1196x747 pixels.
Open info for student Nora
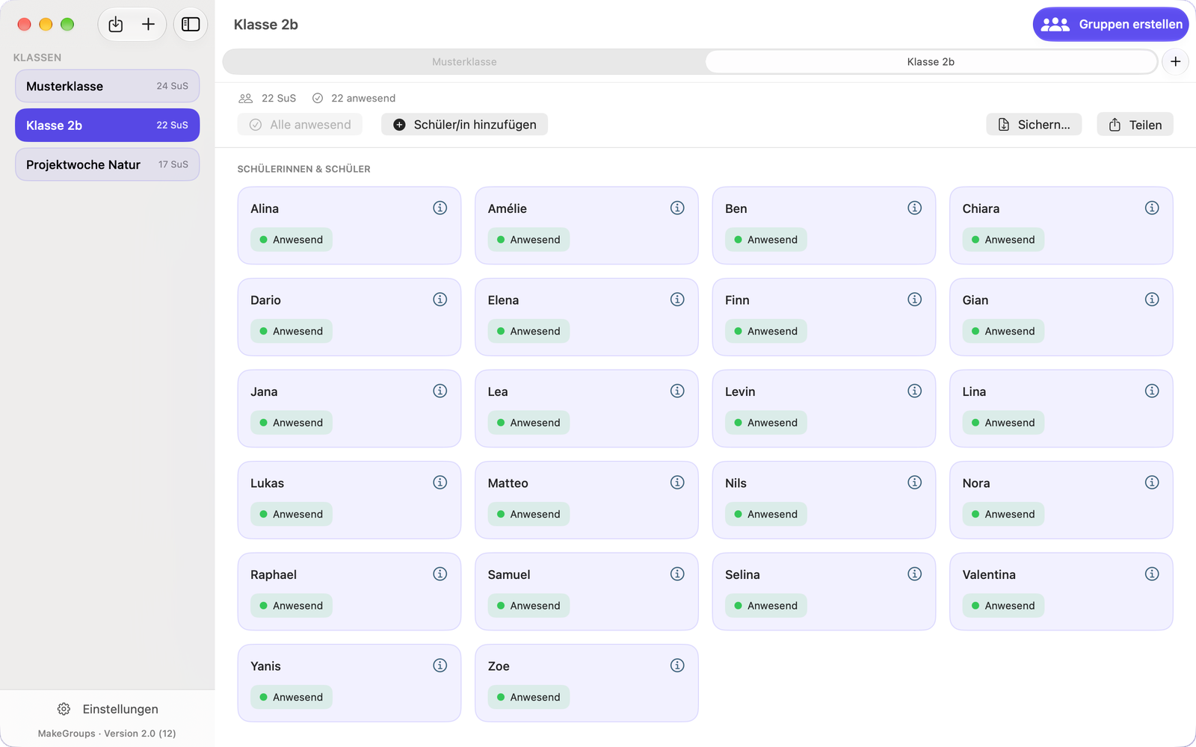[x=1152, y=483]
